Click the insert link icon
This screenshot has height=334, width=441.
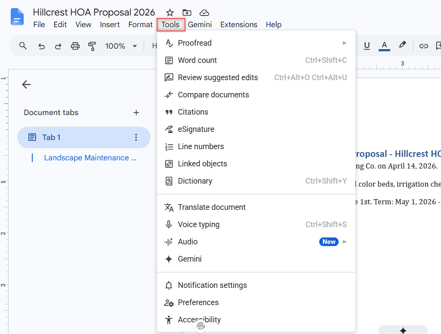pos(423,46)
